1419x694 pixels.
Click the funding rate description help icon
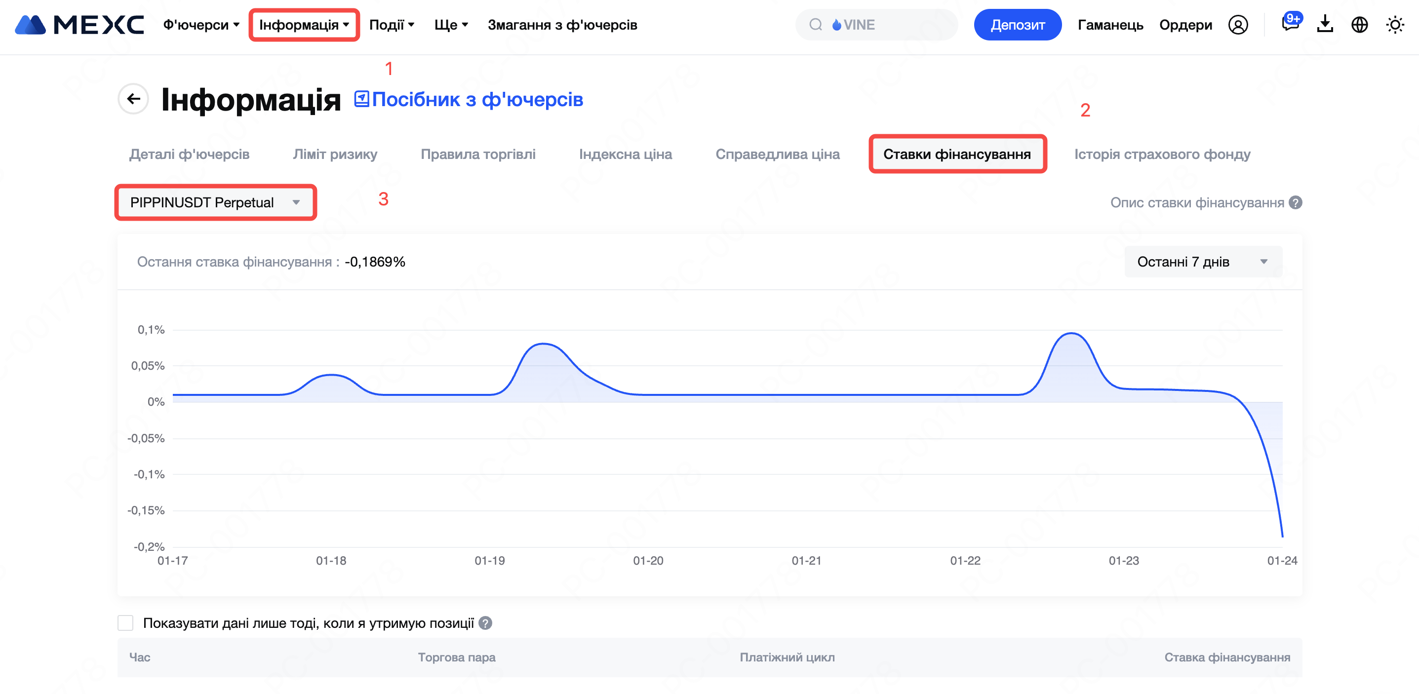click(1296, 203)
